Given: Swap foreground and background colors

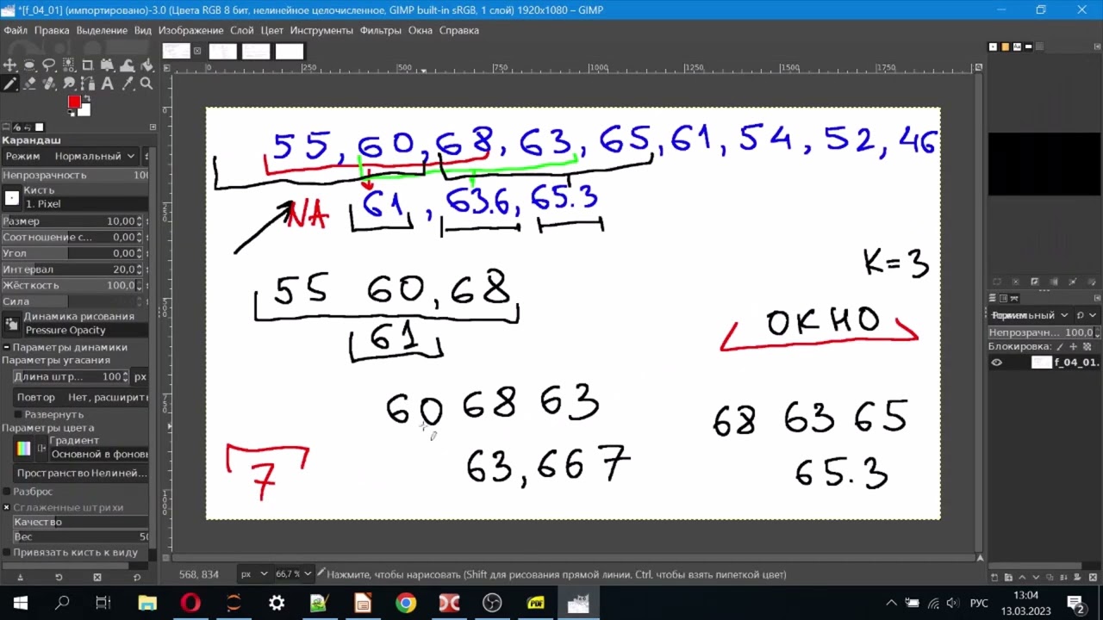Looking at the screenshot, I should [x=87, y=98].
